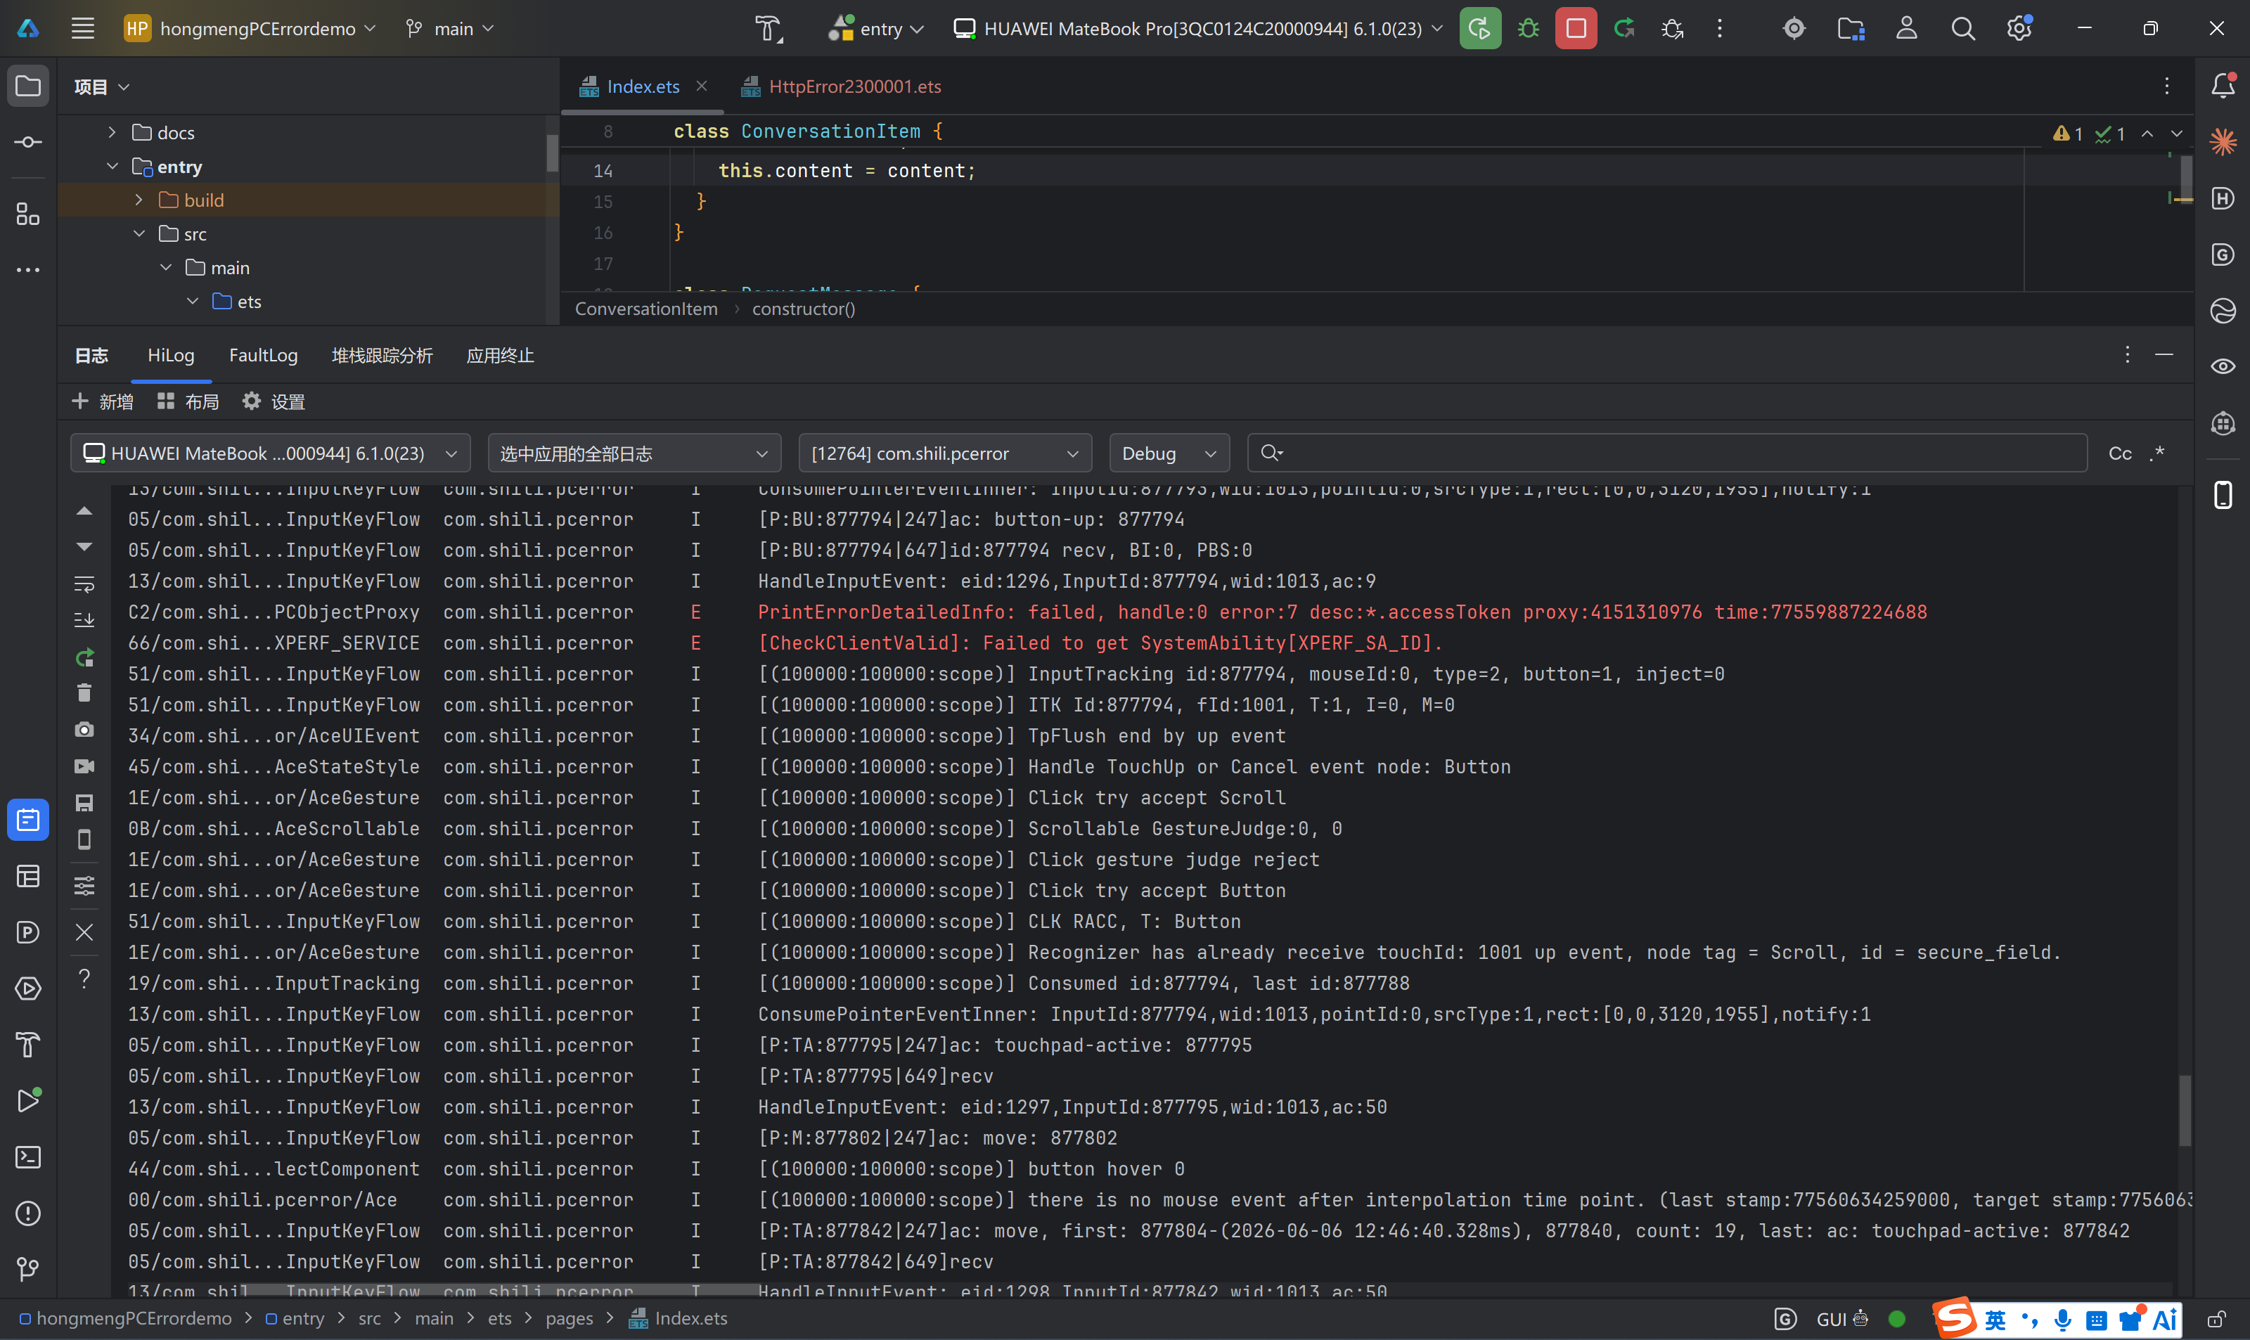Open the HUAWEI MateBook Pro device dropdown
Viewport: 2250px width, 1340px height.
[x=1198, y=29]
